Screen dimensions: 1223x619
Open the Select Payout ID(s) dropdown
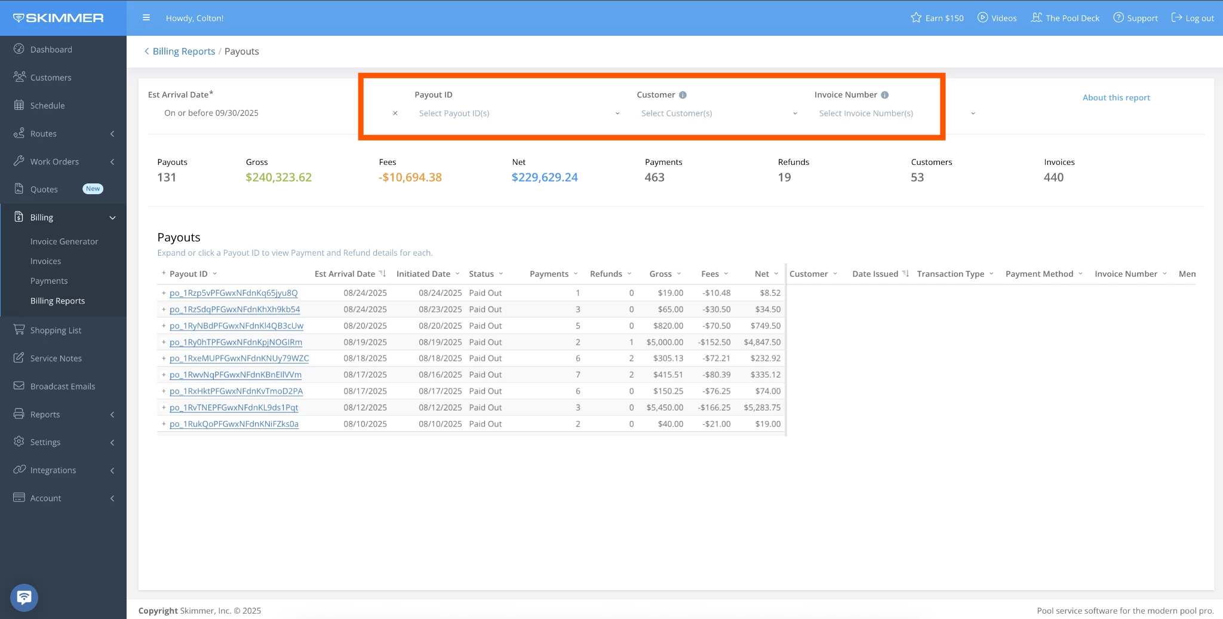click(x=519, y=114)
